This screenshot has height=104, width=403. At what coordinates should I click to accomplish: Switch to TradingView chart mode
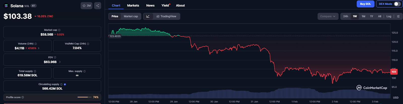(166, 16)
